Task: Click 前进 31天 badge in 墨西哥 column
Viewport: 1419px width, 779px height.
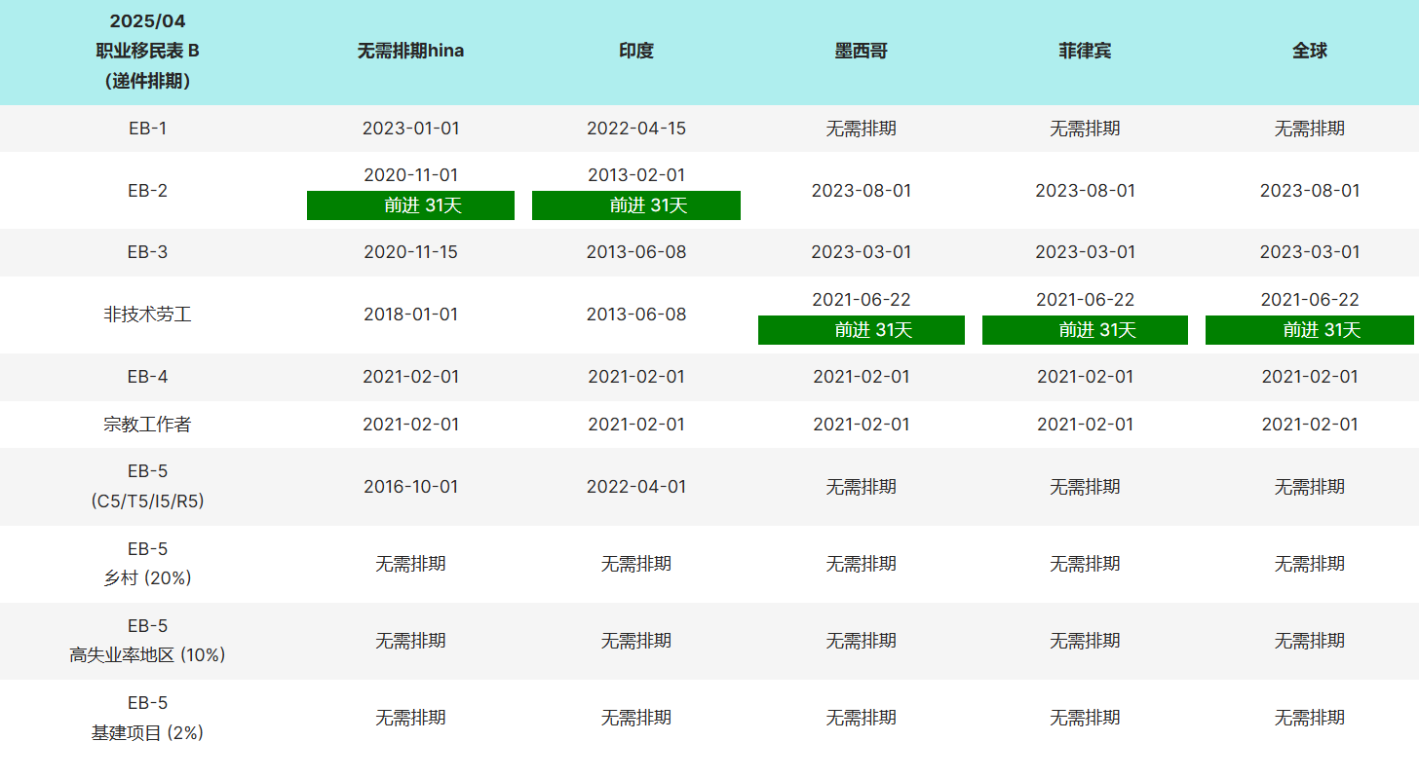Action: pyautogui.click(x=862, y=330)
